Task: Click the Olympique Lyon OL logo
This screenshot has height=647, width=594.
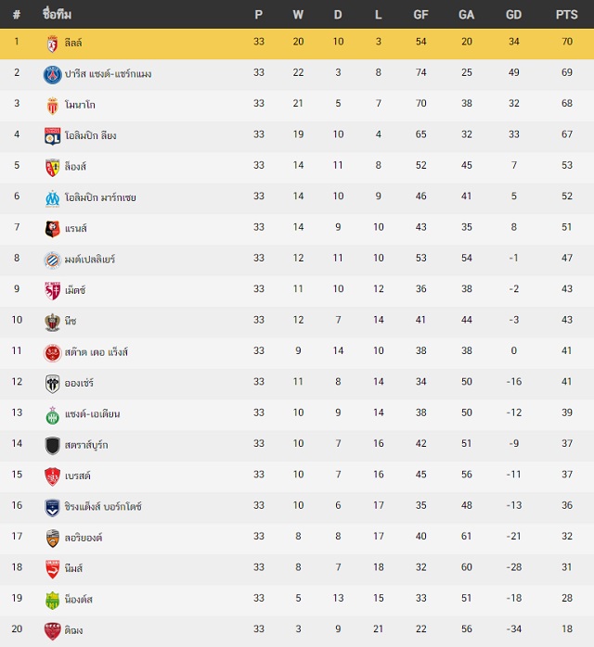Action: click(53, 136)
